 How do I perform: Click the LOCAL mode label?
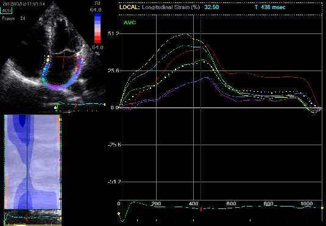(x=129, y=7)
